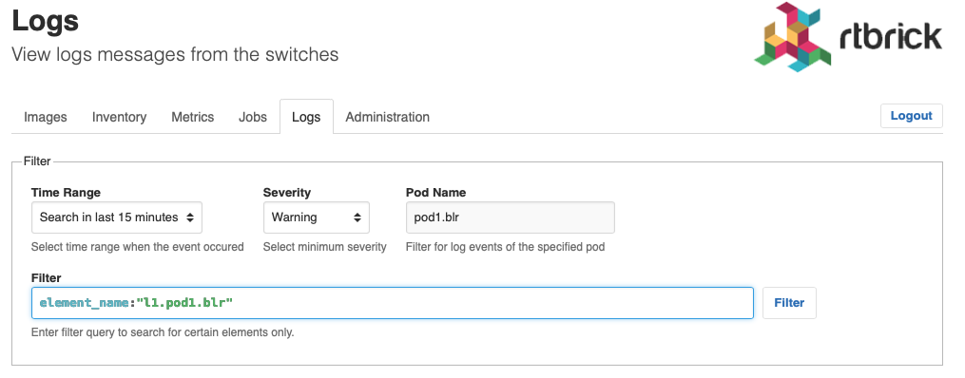Open the Administration tab
965x378 pixels.
click(388, 117)
